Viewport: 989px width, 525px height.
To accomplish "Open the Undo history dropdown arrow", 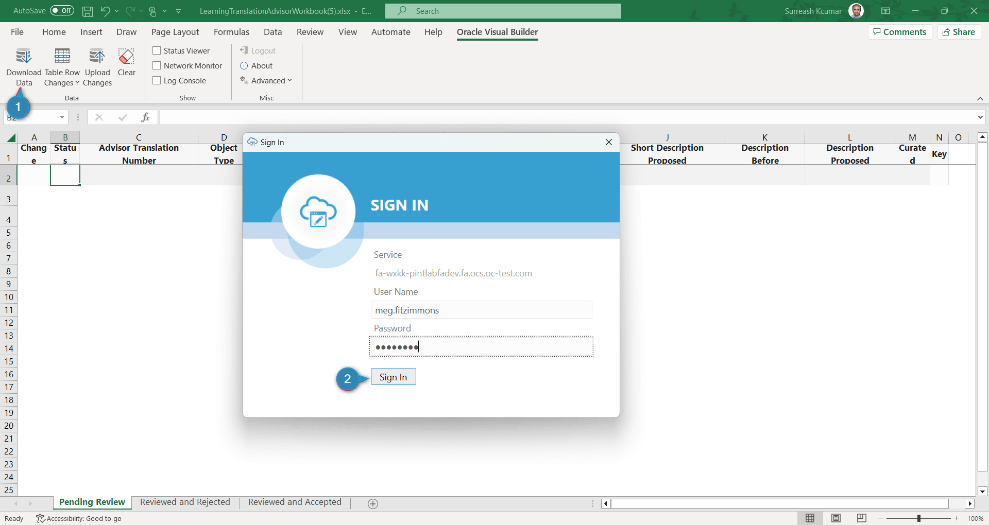I will tap(117, 11).
